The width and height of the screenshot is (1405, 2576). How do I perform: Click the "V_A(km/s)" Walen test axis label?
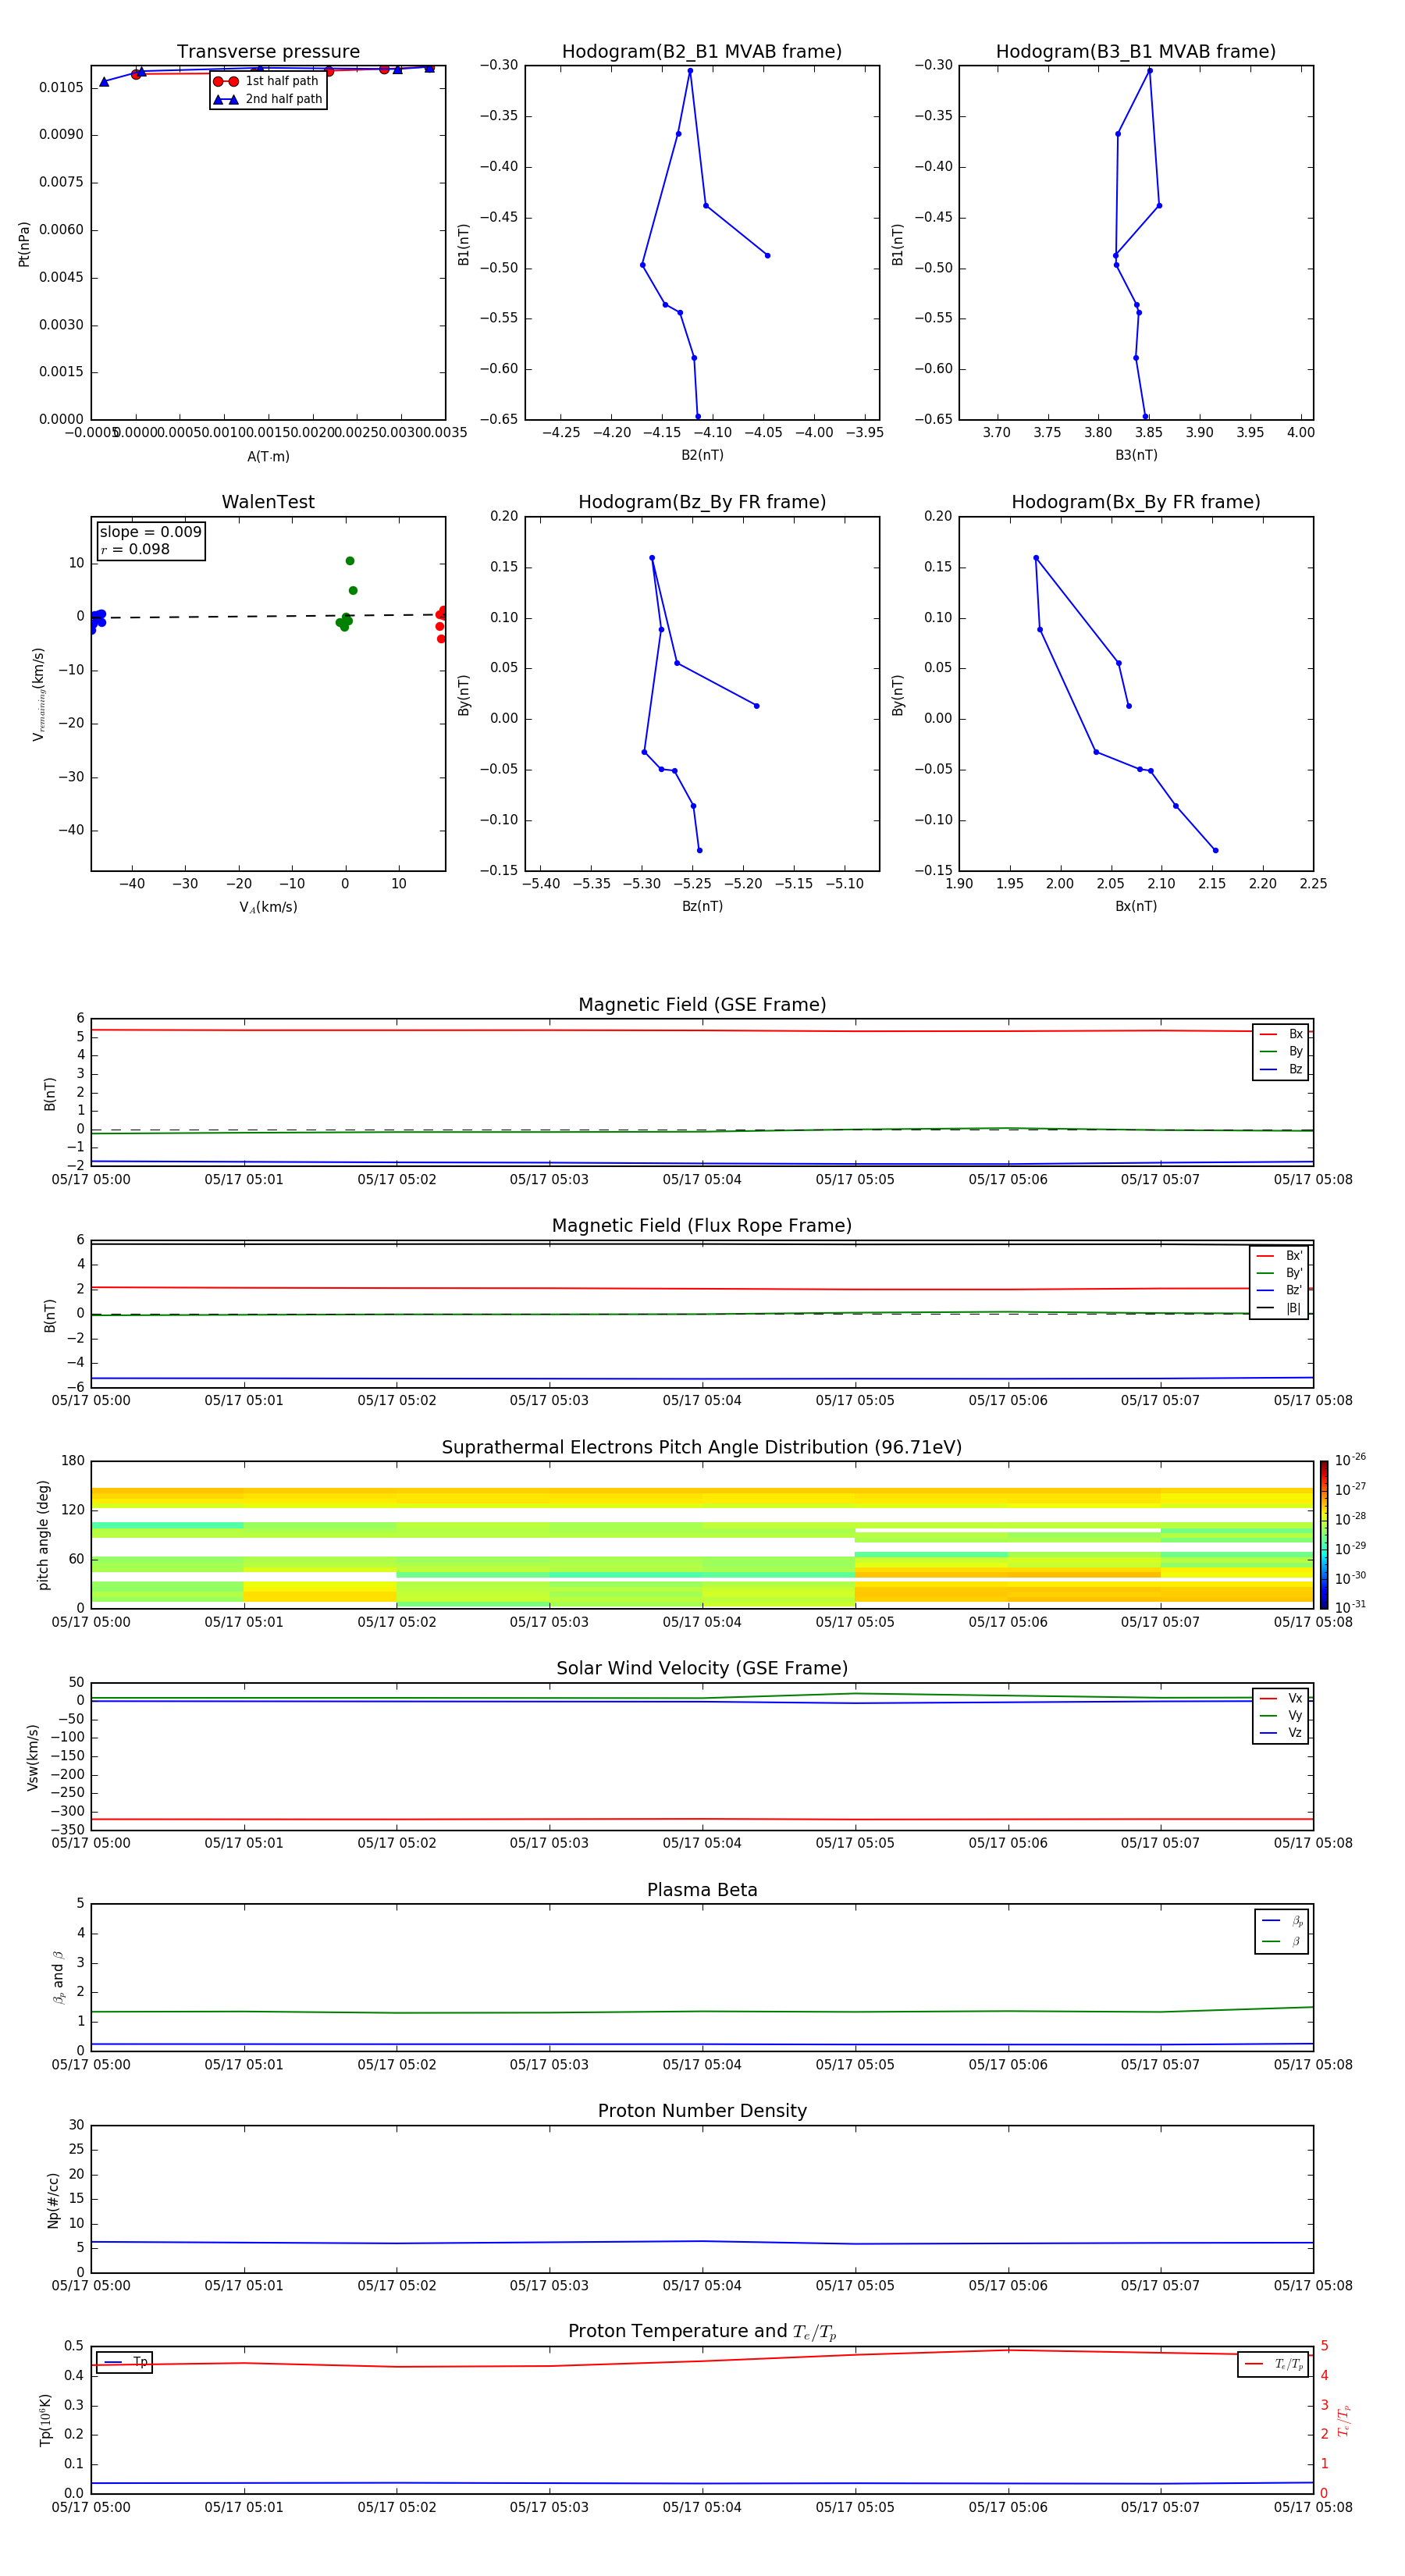pos(268,907)
